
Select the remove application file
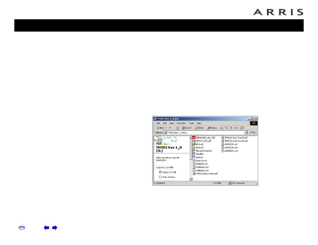(198, 157)
